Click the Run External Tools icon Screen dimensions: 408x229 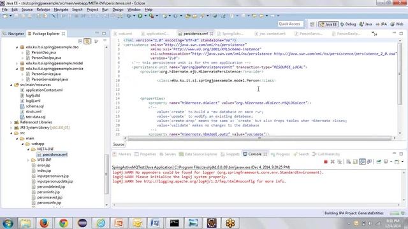(151, 16)
